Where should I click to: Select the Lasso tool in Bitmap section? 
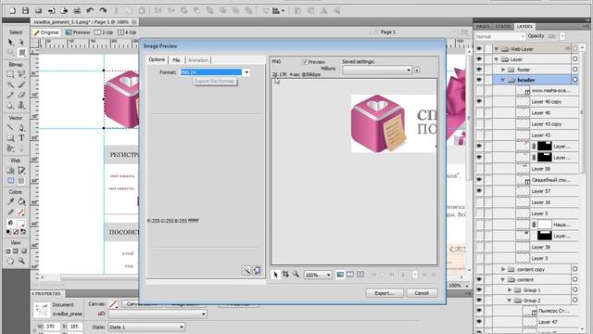(21, 74)
